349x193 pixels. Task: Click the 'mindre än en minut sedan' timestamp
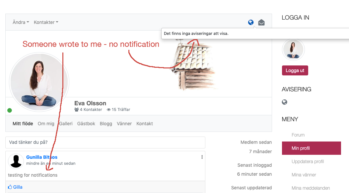pos(51,163)
